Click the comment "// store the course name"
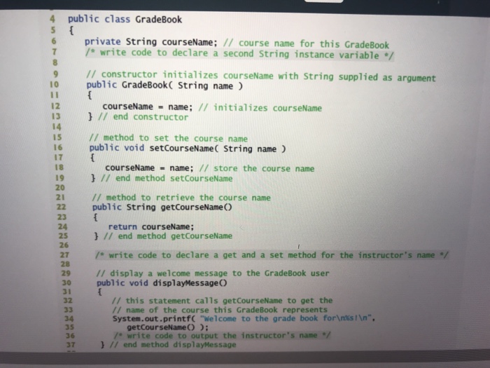Viewport: 490px width, 368px height. (257, 168)
